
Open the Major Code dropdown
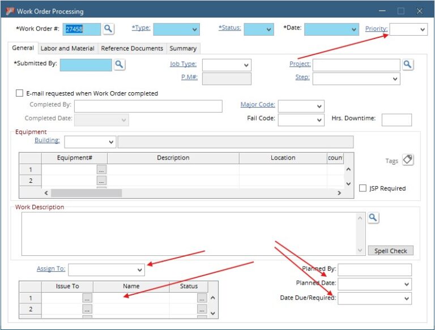(x=319, y=106)
